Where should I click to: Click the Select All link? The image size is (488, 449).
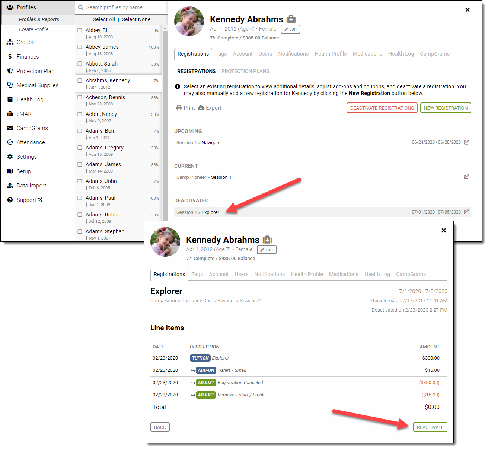pos(103,19)
